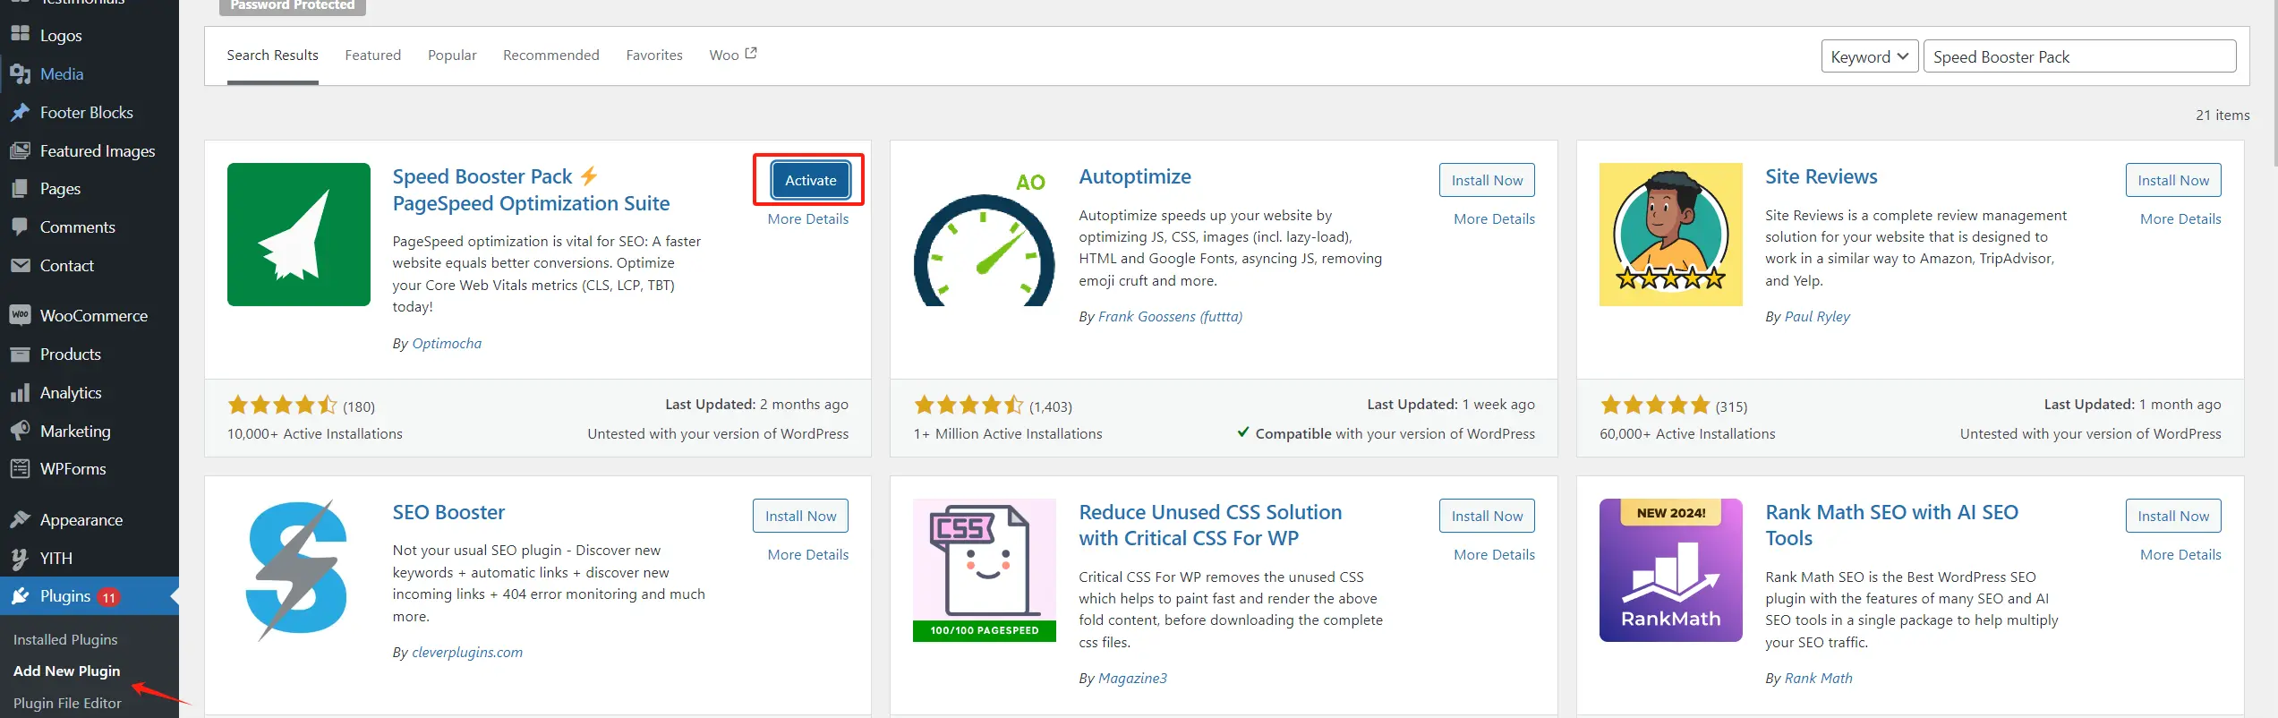Click the plugin search input field
Screen dimensions: 2278x718
(x=2079, y=56)
